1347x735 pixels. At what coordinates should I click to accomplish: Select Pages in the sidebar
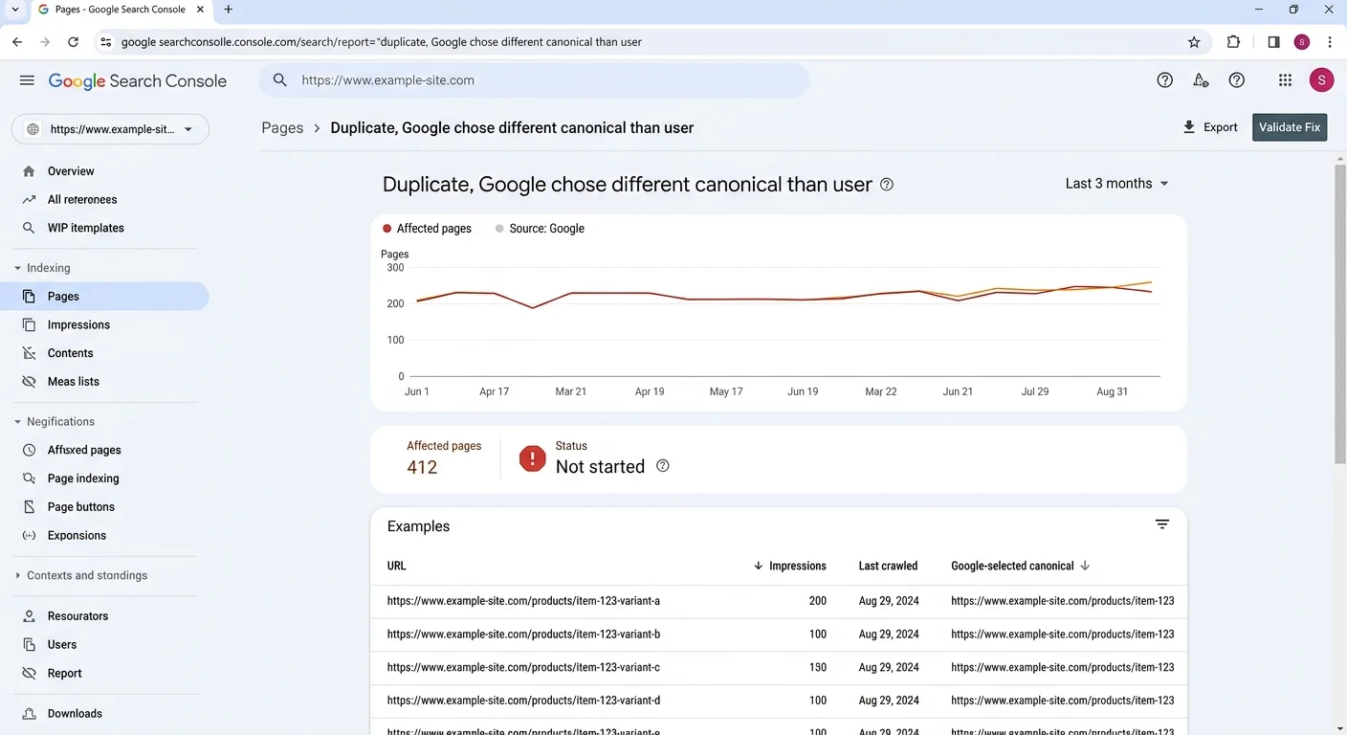coord(105,297)
